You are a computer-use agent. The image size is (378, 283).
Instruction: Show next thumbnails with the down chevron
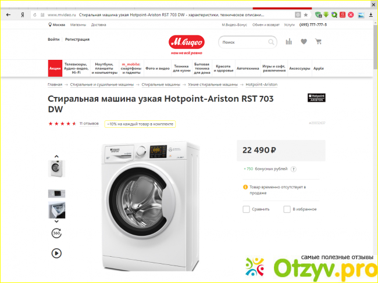pos(56,221)
